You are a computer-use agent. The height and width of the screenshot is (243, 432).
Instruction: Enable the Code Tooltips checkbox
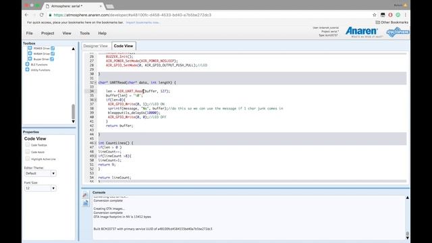click(27, 144)
